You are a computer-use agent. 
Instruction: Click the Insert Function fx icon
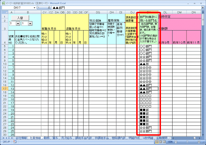pyautogui.click(x=49, y=8)
